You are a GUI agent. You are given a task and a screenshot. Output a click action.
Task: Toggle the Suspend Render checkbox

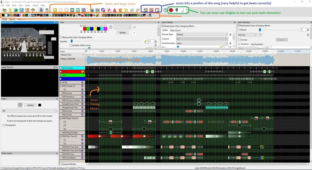pos(61,164)
